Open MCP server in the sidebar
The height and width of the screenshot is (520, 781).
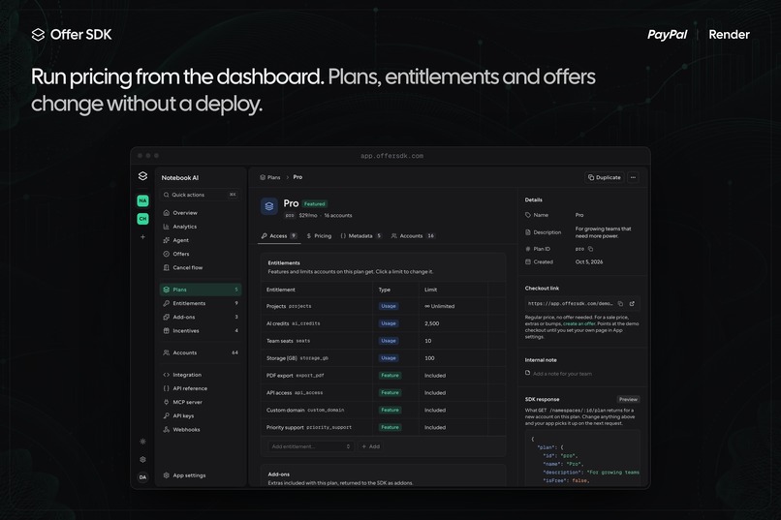pyautogui.click(x=201, y=402)
